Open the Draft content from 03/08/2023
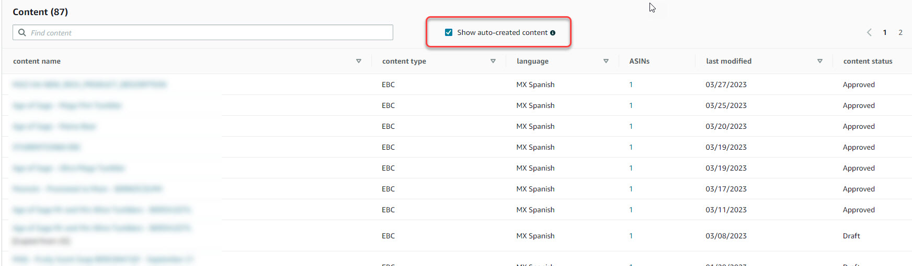The height and width of the screenshot is (266, 912). tap(101, 228)
